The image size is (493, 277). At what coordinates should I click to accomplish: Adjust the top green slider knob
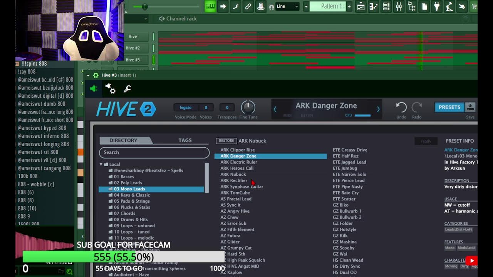click(x=144, y=7)
